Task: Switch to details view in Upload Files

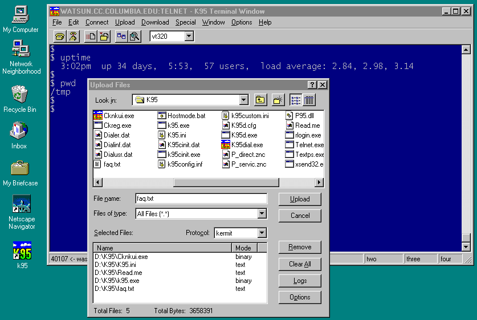Action: tap(309, 100)
